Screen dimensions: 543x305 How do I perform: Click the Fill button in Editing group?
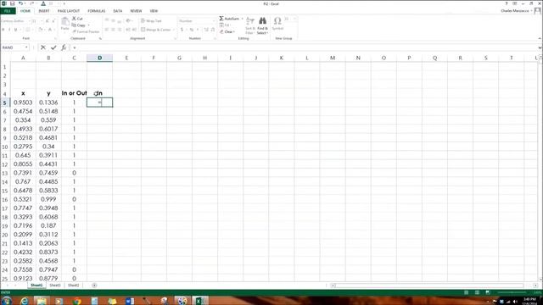coord(225,25)
